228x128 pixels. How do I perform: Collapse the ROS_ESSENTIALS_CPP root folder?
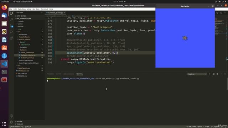24,18
